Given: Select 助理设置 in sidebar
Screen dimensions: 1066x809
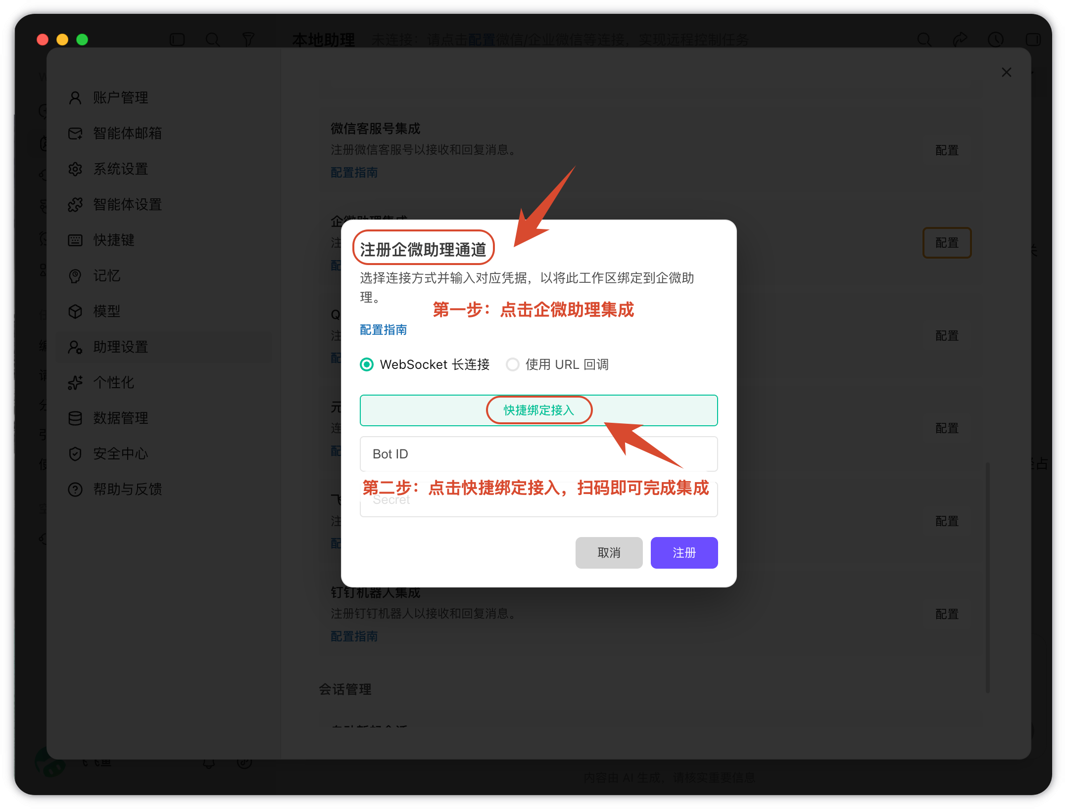Looking at the screenshot, I should click(164, 347).
